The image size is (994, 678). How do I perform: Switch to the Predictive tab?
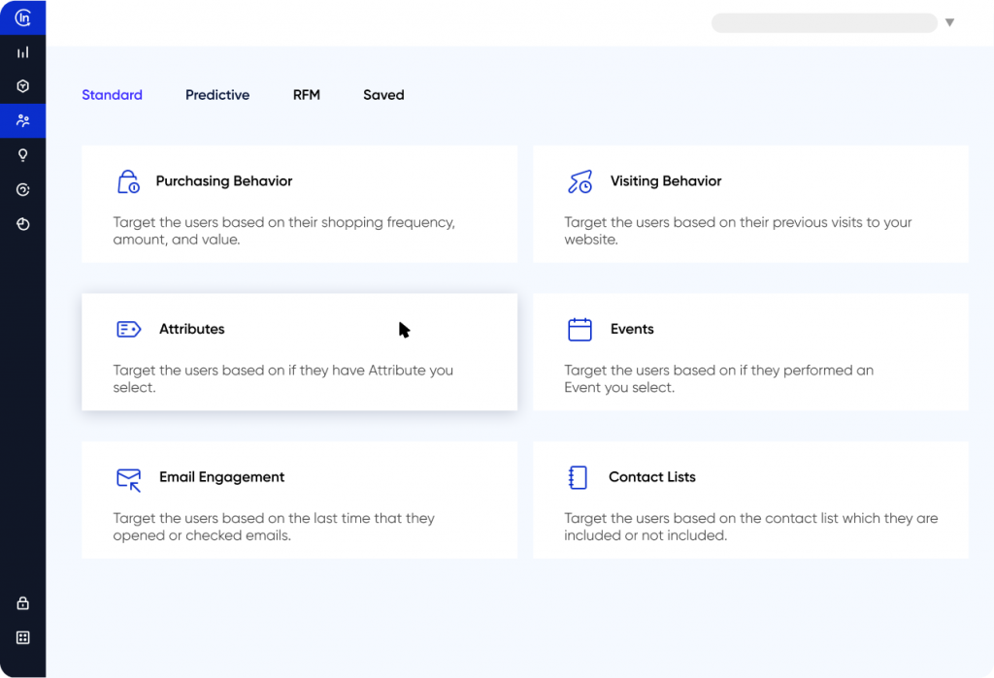(217, 94)
